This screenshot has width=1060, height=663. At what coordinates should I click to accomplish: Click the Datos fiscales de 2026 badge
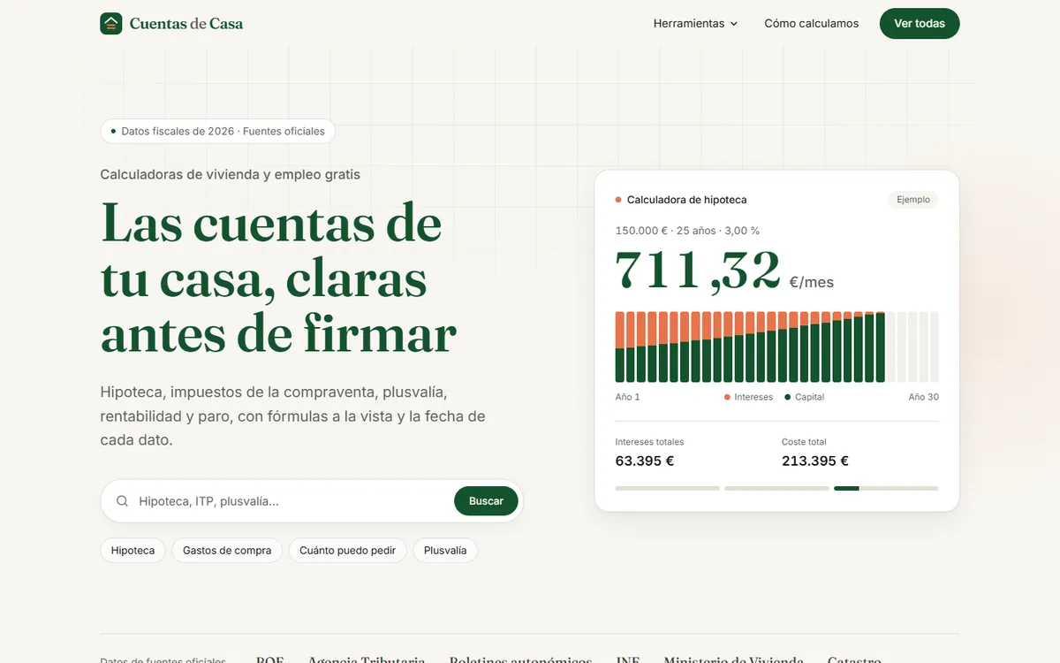tap(217, 132)
